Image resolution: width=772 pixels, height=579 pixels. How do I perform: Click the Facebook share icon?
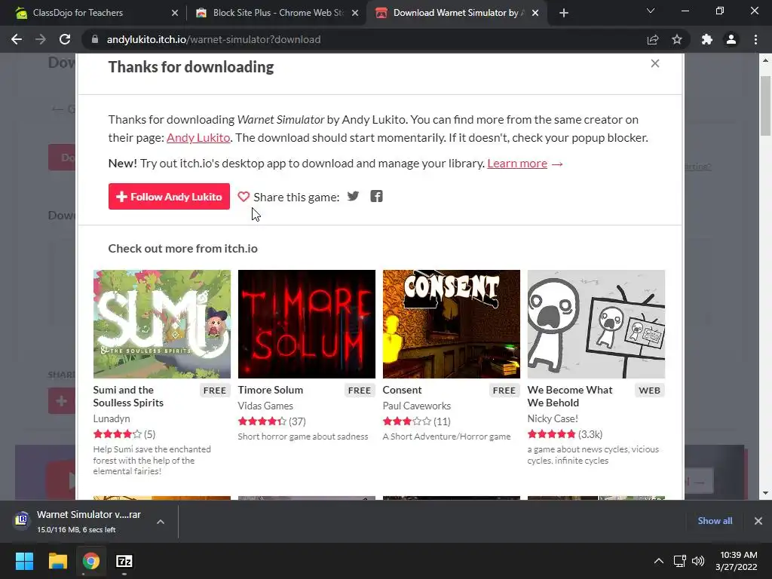click(x=377, y=197)
